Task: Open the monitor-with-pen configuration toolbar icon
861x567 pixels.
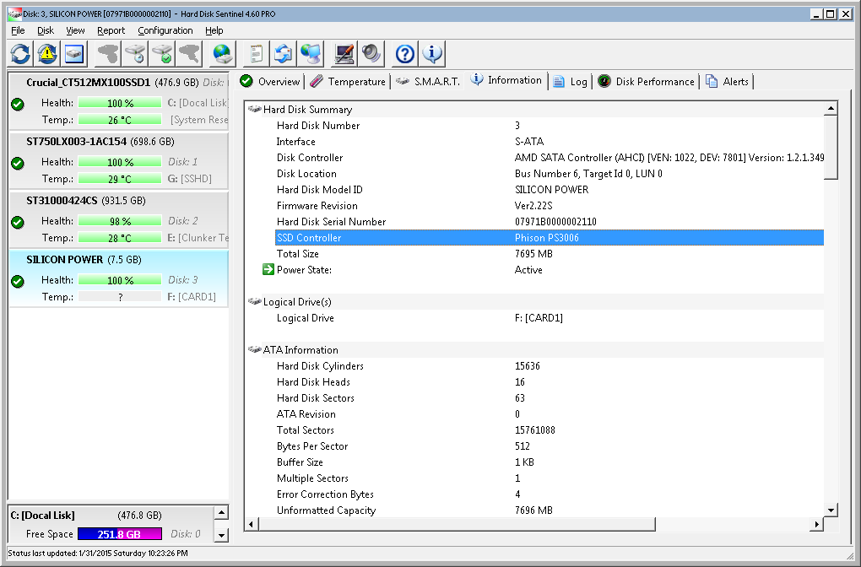Action: [344, 54]
